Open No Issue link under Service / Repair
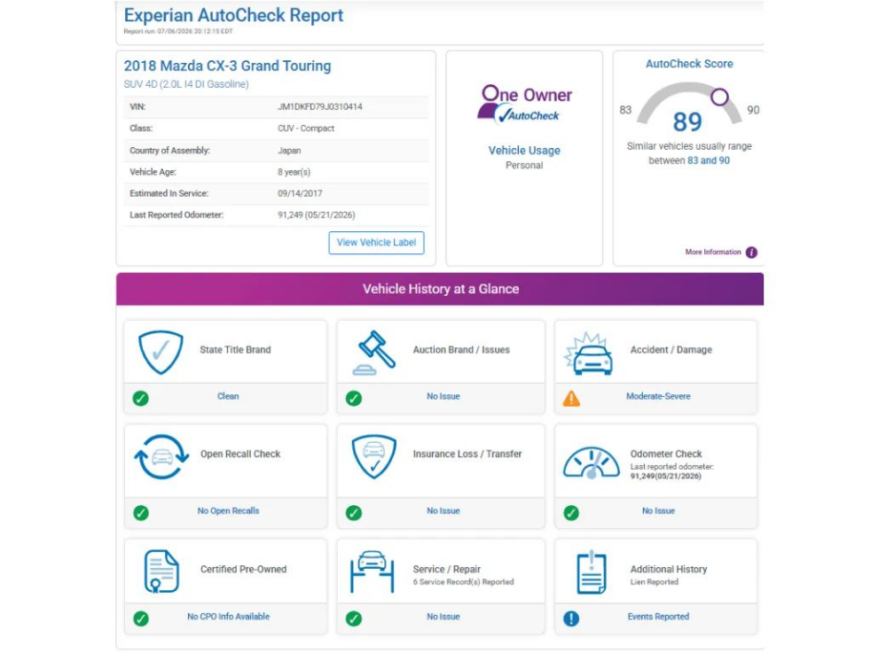The width and height of the screenshot is (871, 653). point(443,617)
